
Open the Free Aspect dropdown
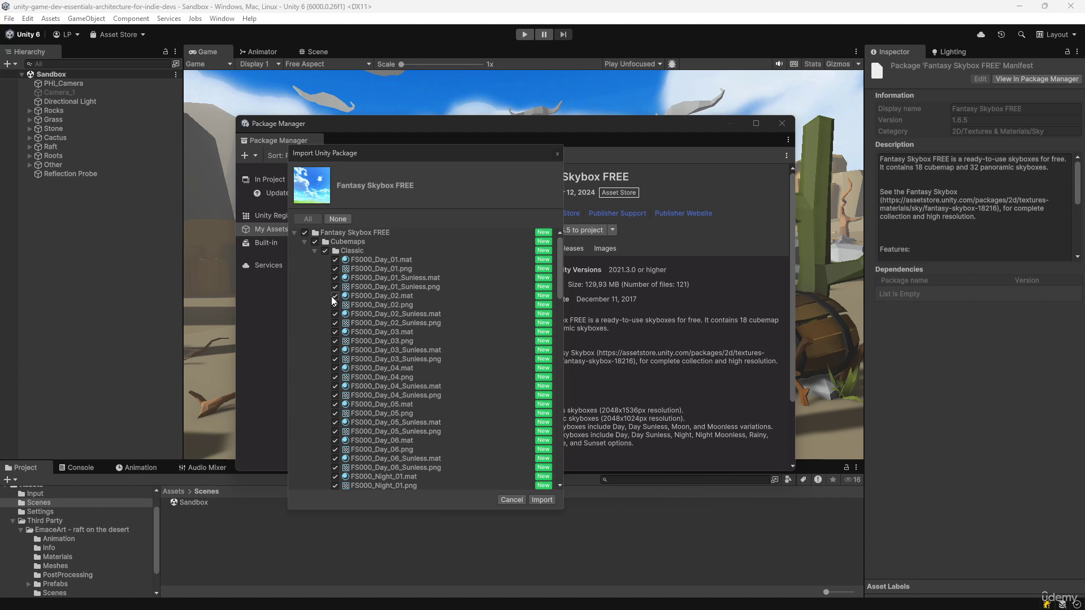point(328,64)
